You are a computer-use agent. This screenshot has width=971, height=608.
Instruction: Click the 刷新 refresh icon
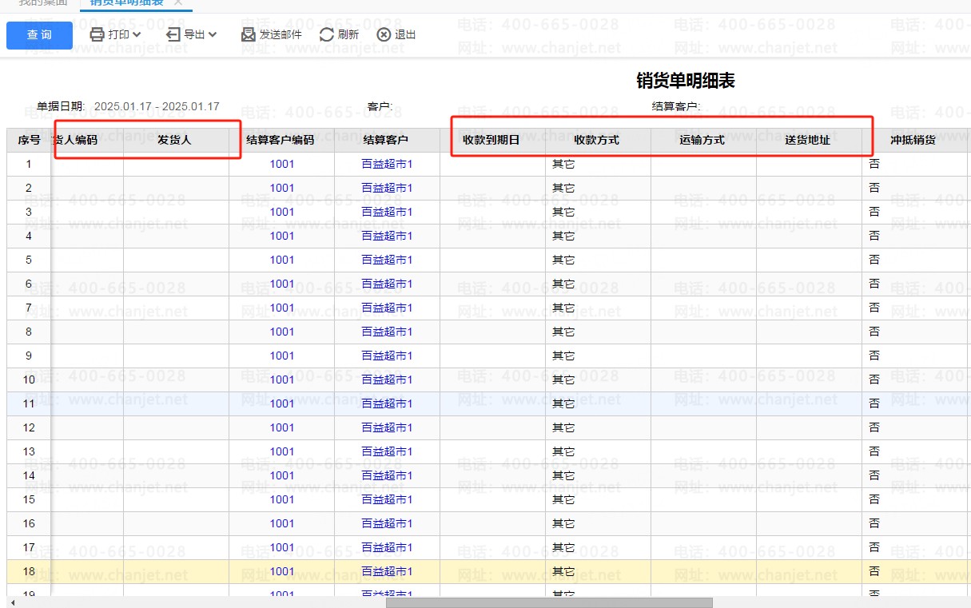tap(326, 34)
